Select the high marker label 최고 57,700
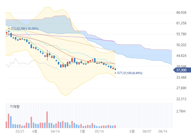 23,29
